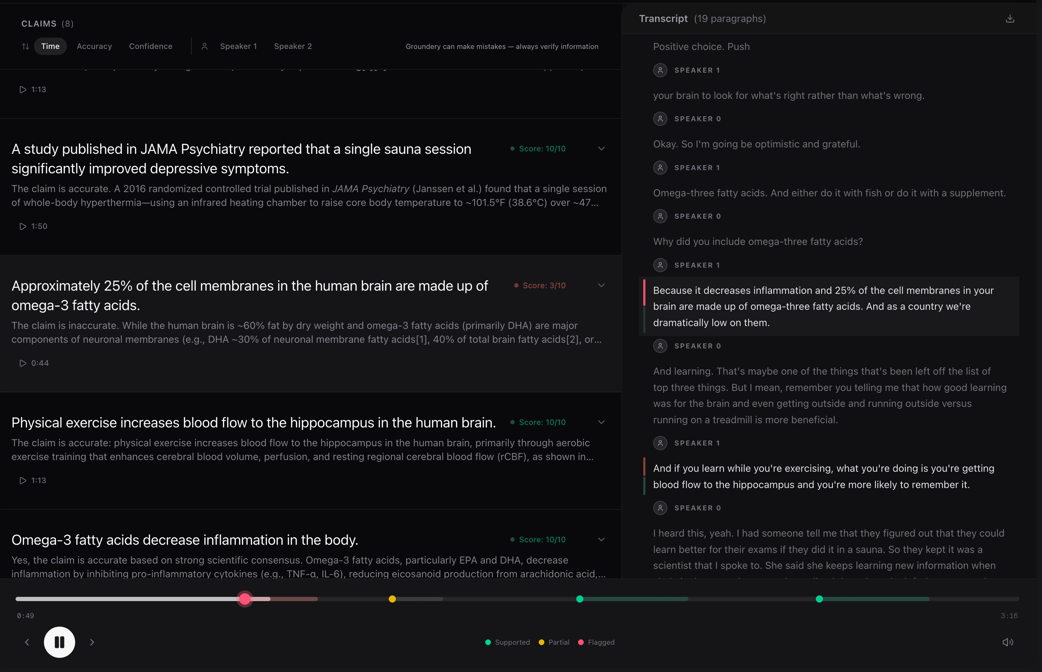This screenshot has width=1042, height=672.
Task: Skip to the previous claim arrow
Action: tap(27, 642)
